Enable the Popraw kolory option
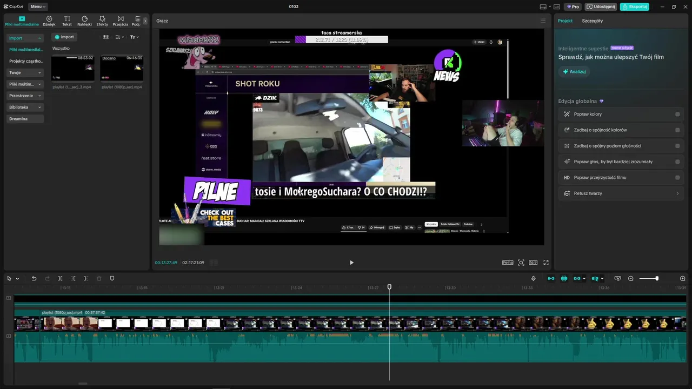Image resolution: width=692 pixels, height=389 pixels. click(677, 114)
